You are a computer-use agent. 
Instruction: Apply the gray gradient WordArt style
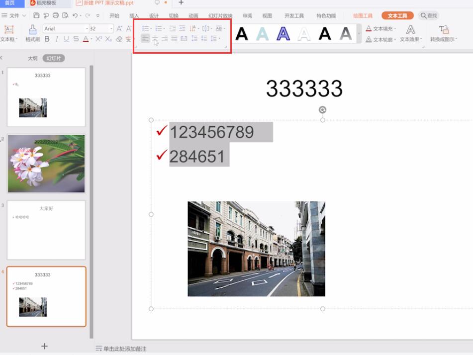(346, 33)
